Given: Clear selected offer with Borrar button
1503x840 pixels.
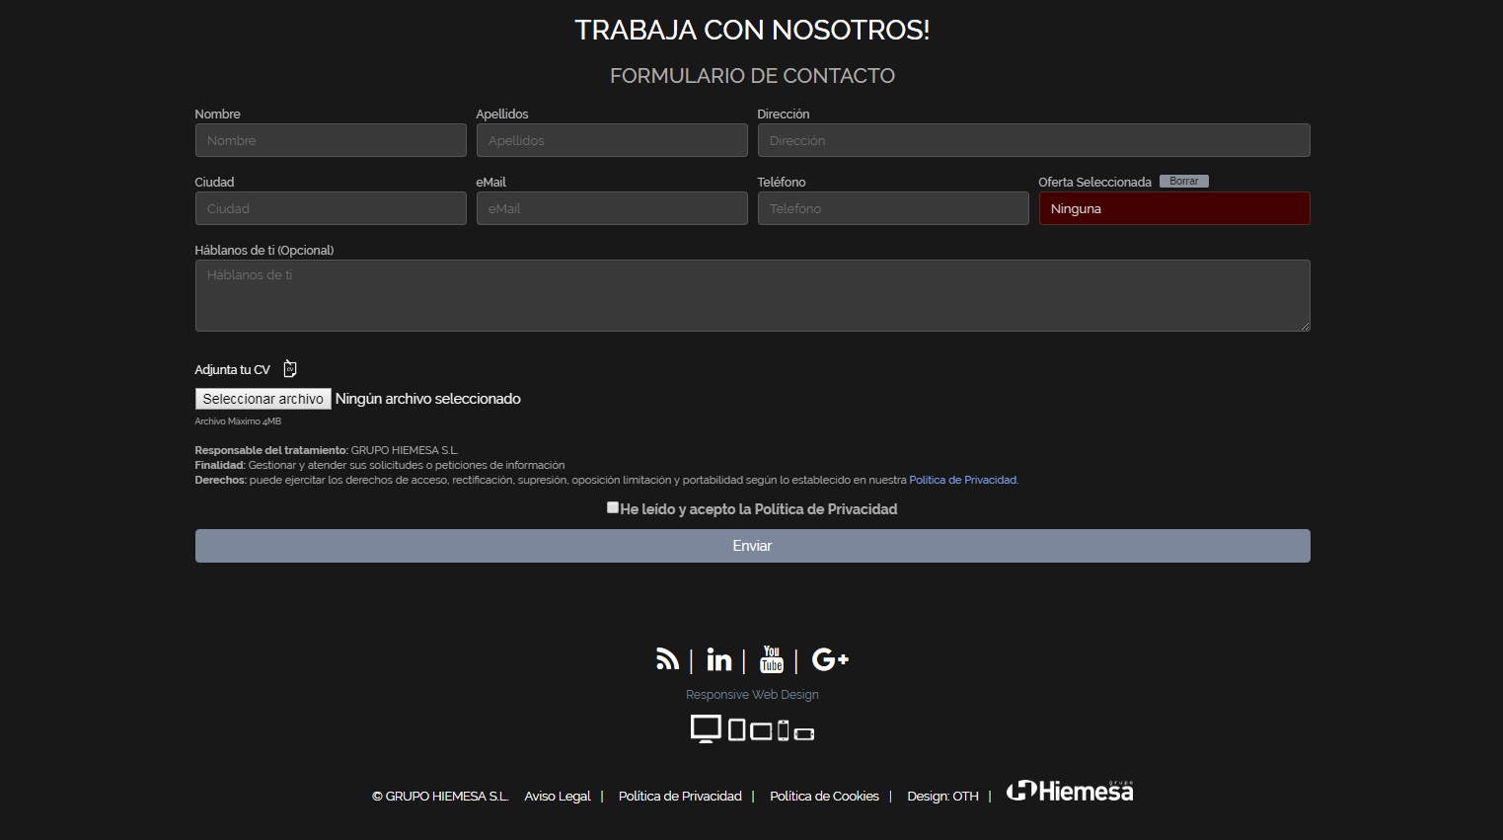Looking at the screenshot, I should 1183,182.
